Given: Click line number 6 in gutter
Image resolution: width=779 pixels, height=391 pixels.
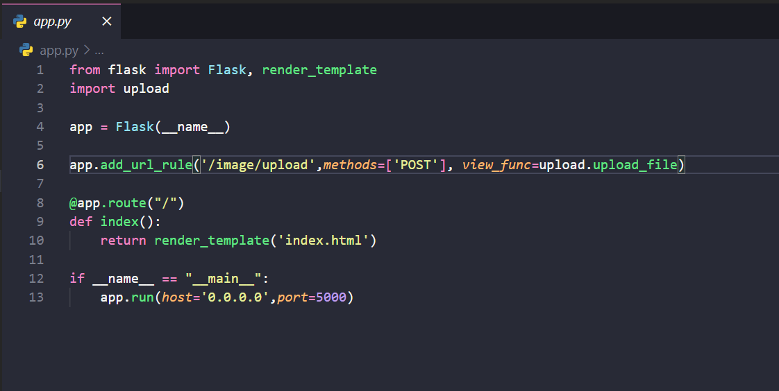Looking at the screenshot, I should (x=40, y=165).
